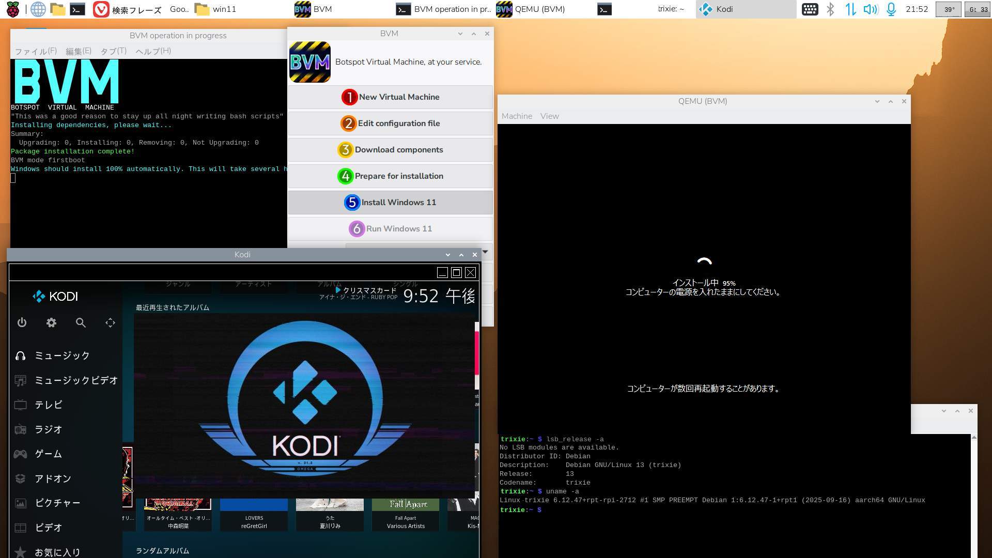
Task: Click New Virtual Machine button
Action: [x=391, y=97]
